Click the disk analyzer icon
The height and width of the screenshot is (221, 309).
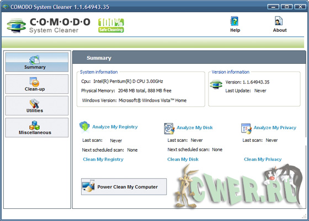click(169, 129)
